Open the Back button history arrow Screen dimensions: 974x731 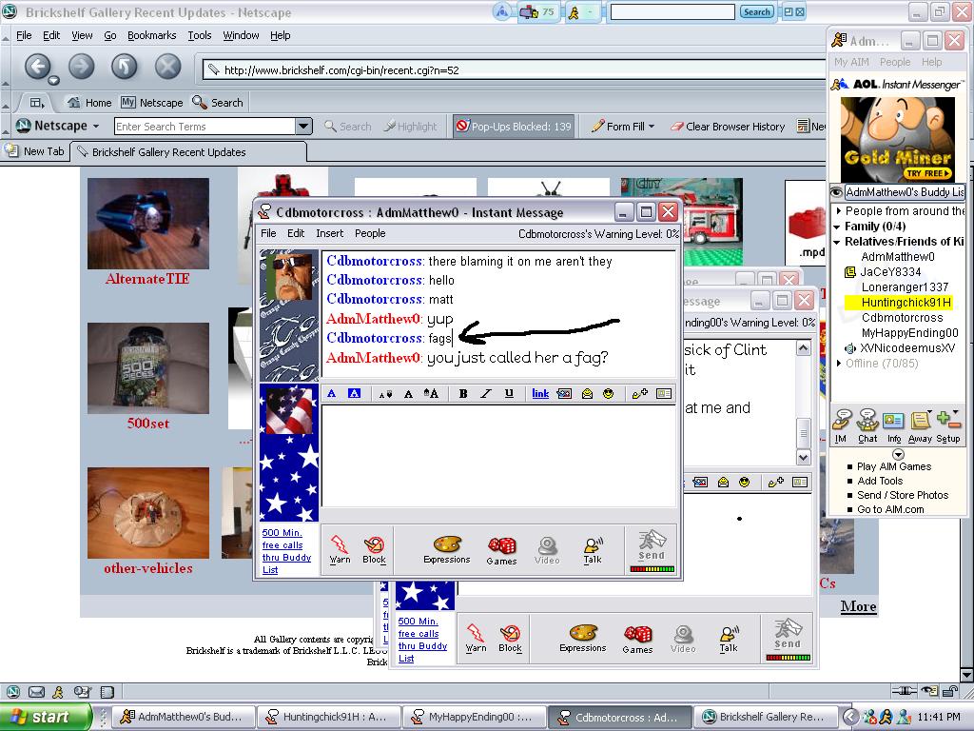[x=53, y=80]
